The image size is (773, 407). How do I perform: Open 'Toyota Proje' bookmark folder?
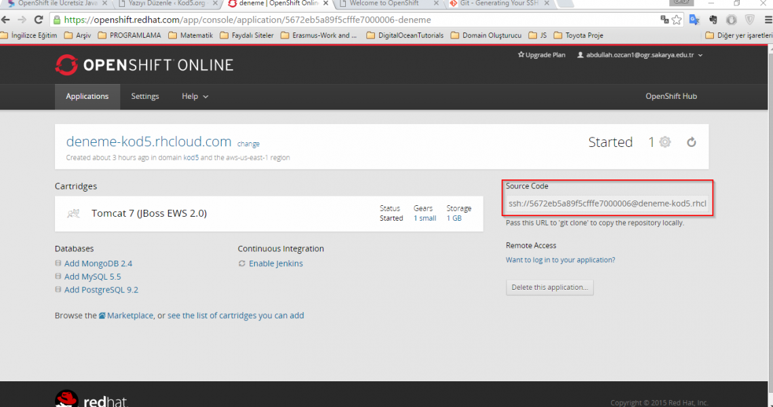tap(579, 35)
